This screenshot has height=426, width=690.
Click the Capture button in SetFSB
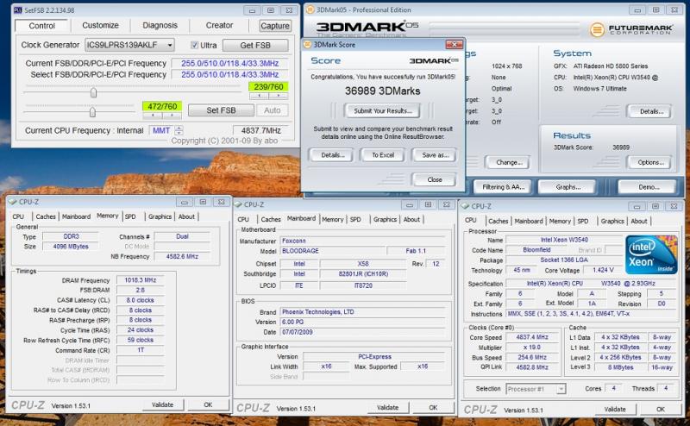pyautogui.click(x=275, y=26)
